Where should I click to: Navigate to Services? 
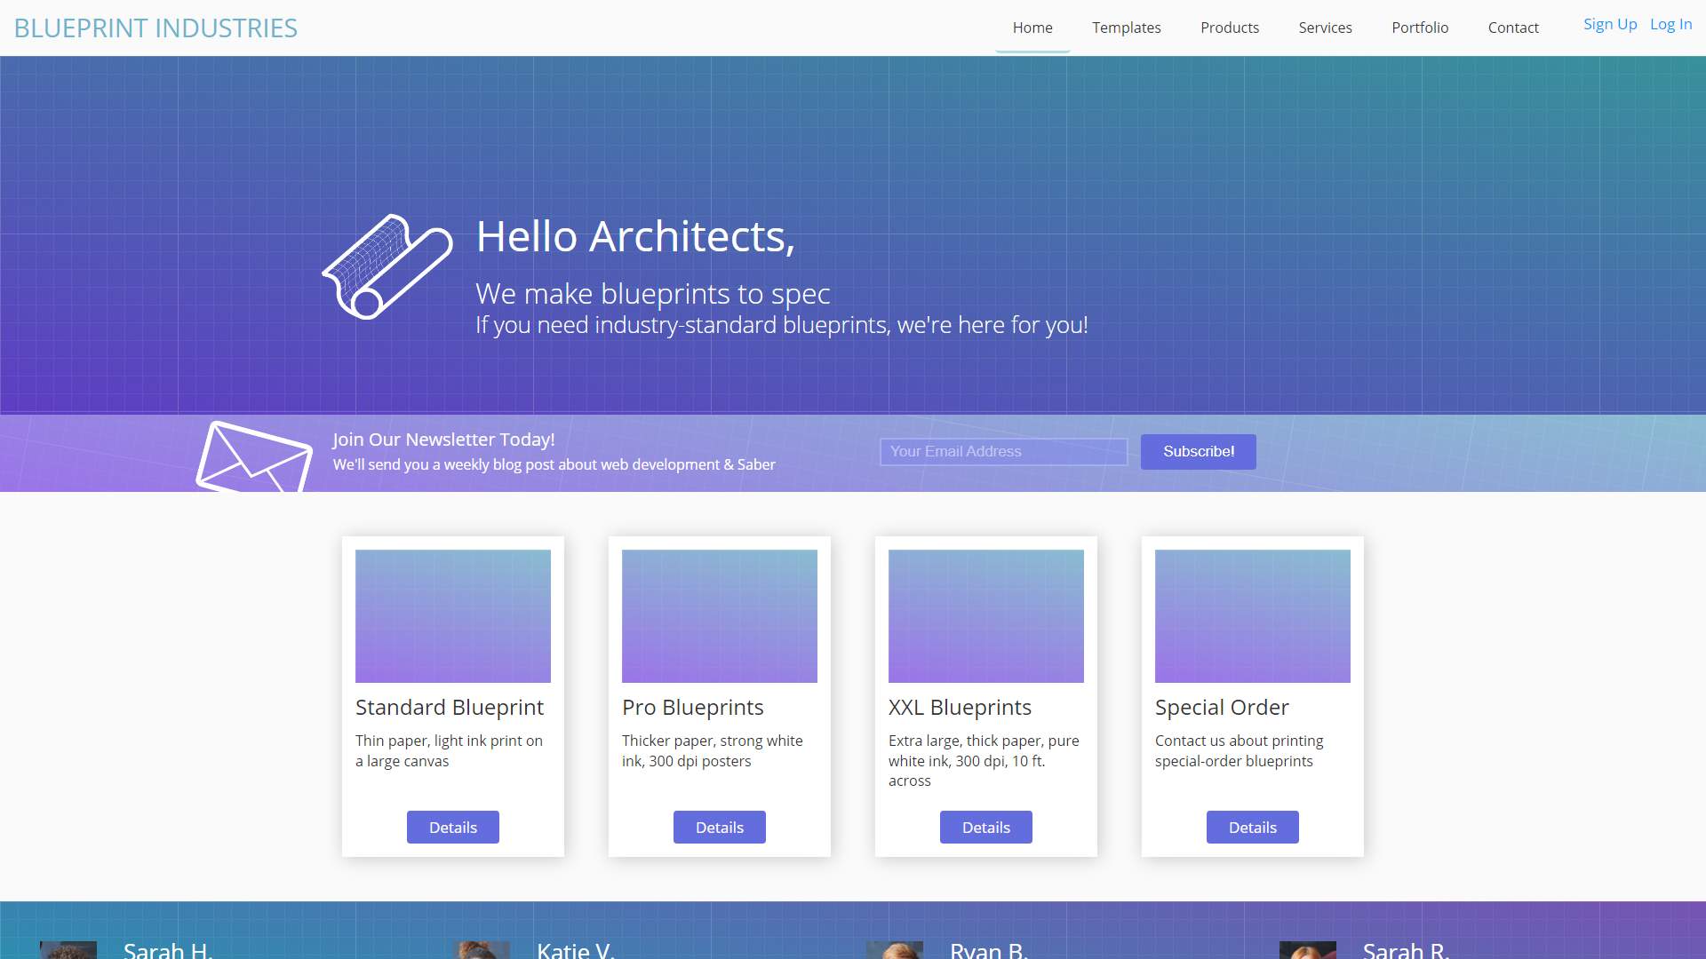[x=1325, y=28]
